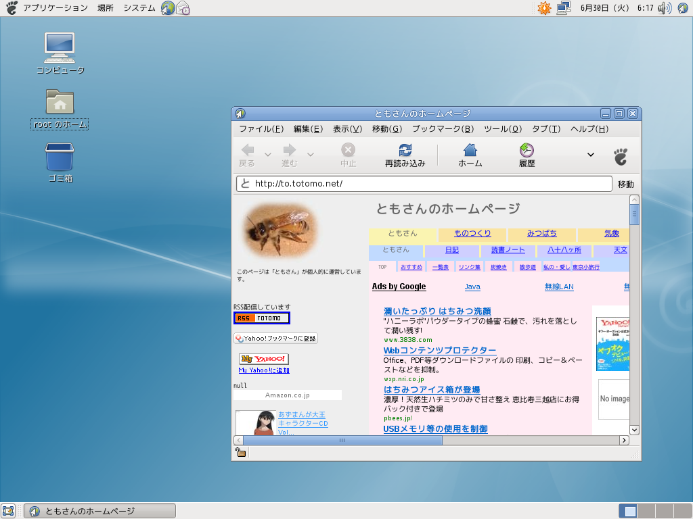693x519 pixels.
Task: Click the Forward arrow toolbar icon
Action: pyautogui.click(x=290, y=149)
